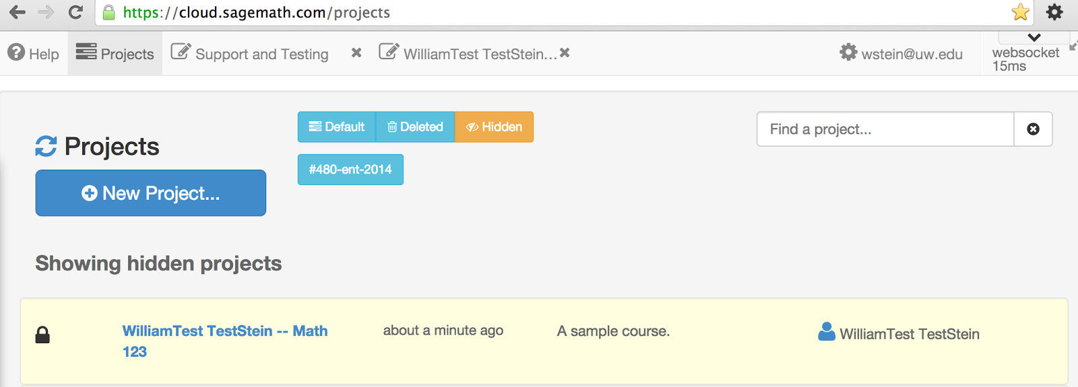Click the lock icon on the project row
Screen dimensions: 1078x387
tap(42, 335)
